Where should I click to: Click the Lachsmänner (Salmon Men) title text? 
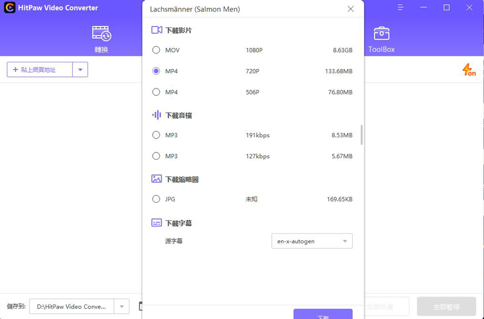[195, 9]
